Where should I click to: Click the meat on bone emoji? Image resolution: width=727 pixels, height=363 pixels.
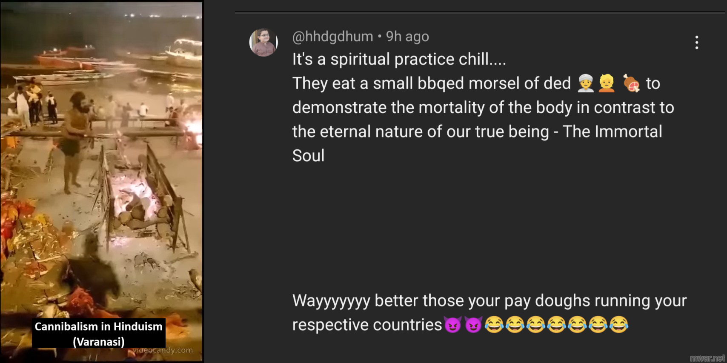[x=631, y=83]
